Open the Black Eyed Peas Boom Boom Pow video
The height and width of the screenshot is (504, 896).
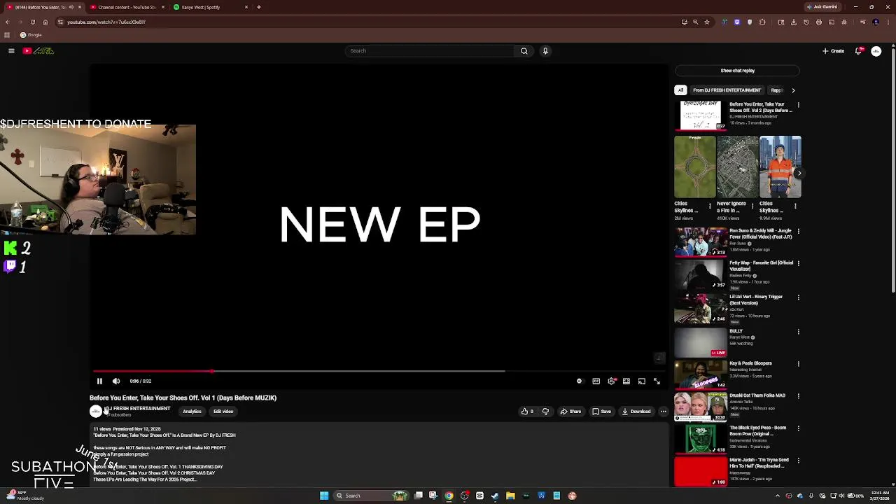pos(701,440)
